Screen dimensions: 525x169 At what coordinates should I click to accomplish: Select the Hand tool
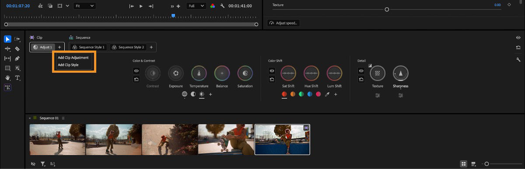[8, 78]
